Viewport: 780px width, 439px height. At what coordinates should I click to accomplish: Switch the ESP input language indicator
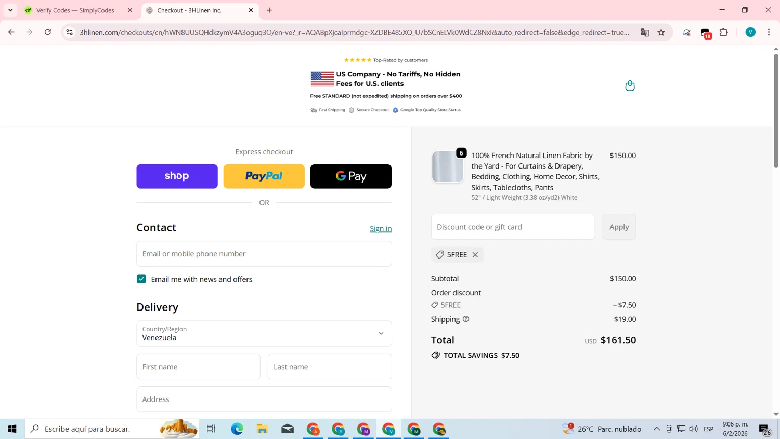tap(708, 429)
